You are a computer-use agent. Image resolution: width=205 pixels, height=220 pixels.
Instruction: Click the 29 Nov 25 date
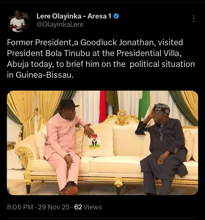coord(53,207)
